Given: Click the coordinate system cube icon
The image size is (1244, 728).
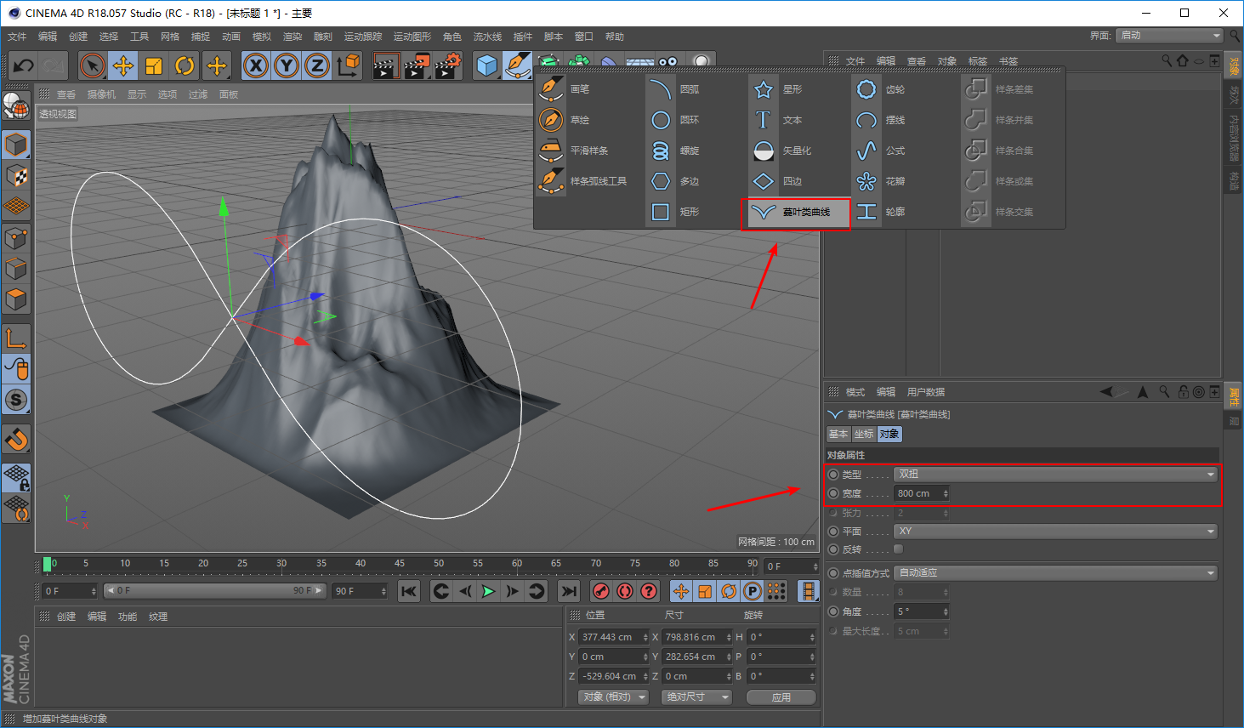Looking at the screenshot, I should [x=348, y=65].
